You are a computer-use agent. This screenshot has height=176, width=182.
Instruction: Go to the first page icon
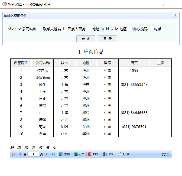click(x=14, y=154)
